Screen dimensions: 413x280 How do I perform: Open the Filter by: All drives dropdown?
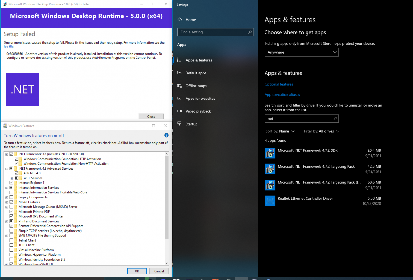(322, 131)
